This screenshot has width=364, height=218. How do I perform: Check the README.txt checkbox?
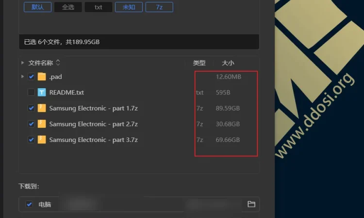pos(32,92)
